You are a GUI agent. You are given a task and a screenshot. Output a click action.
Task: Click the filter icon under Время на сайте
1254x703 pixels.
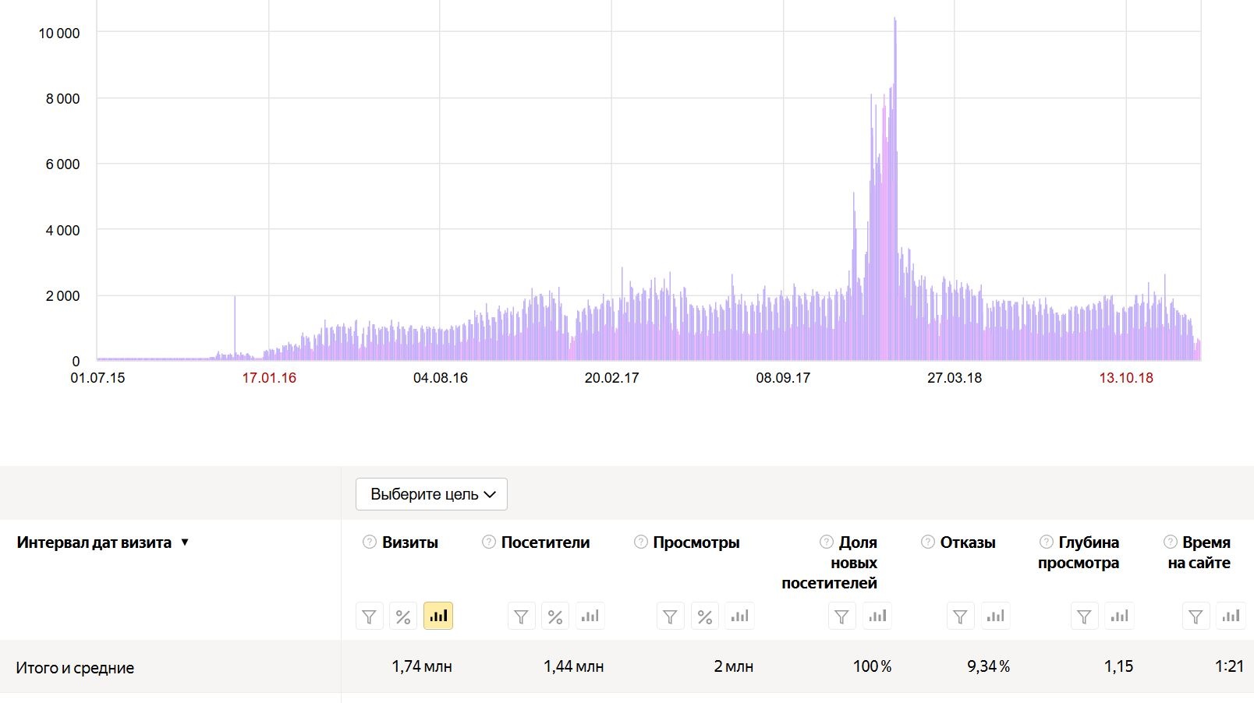1196,616
